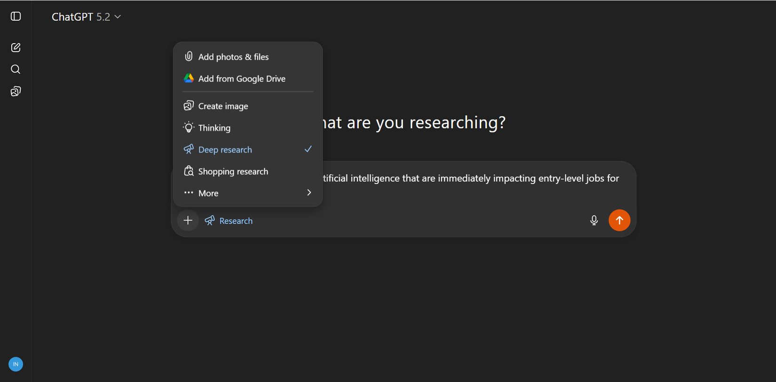Open the images library icon in the sidebar

[16, 91]
